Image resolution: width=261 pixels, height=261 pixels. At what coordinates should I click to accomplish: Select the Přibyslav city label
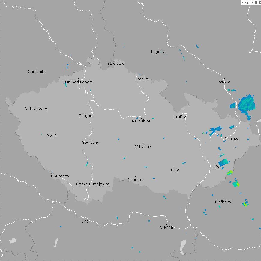(143, 147)
